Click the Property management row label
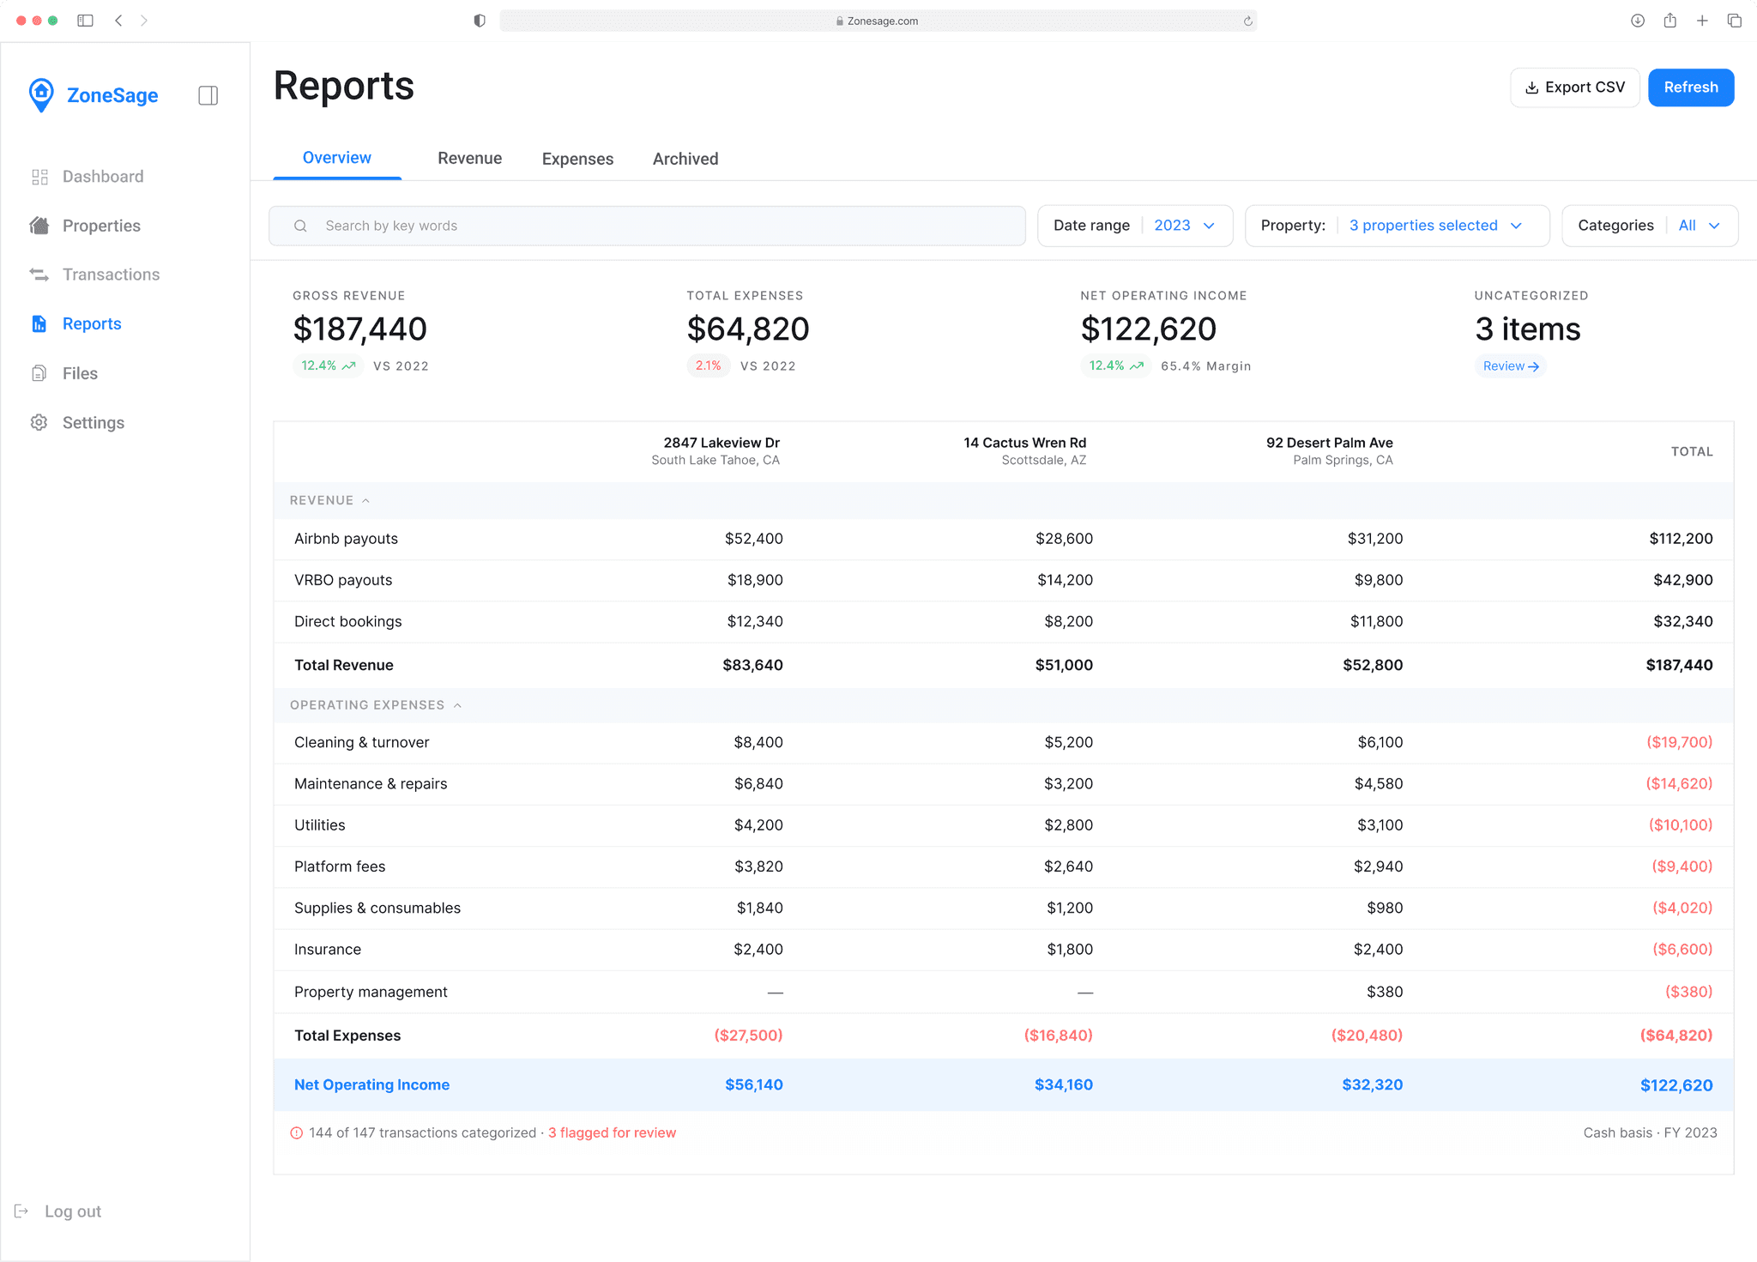 [371, 992]
